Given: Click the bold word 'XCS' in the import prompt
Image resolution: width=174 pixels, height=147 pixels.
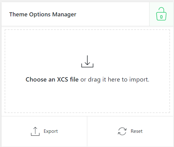Looking at the screenshot, I should [x=63, y=79].
